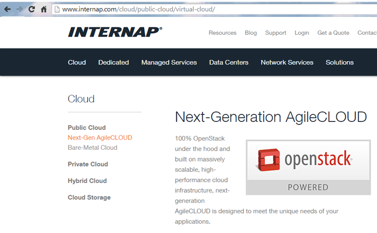Select Hybrid Cloud in sidebar
This screenshot has height=233, width=377.
point(87,181)
